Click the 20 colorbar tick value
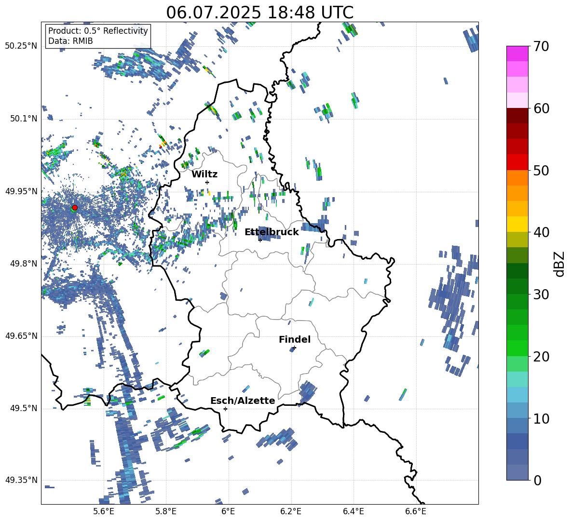The height and width of the screenshot is (521, 571). (x=541, y=356)
